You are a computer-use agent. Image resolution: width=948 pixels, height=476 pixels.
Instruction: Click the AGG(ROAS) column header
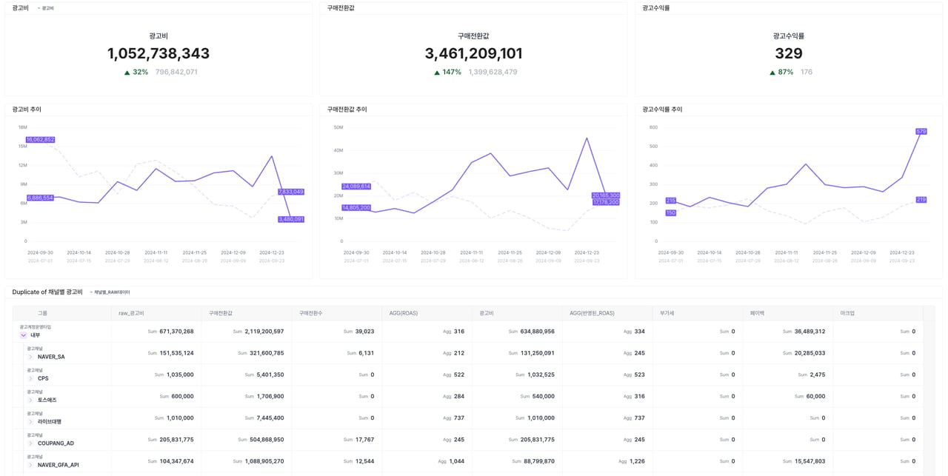click(x=404, y=313)
